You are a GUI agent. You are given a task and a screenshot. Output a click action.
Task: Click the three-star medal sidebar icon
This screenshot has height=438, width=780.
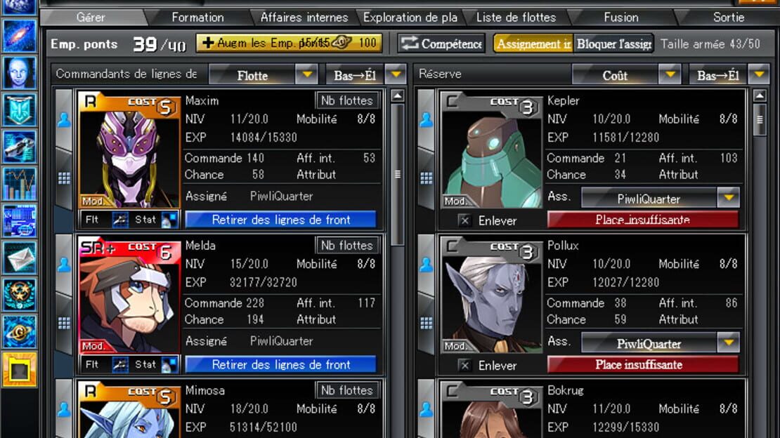(x=20, y=294)
